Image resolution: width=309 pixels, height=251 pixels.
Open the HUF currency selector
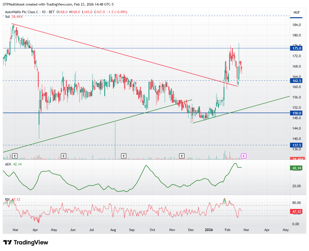click(x=296, y=12)
